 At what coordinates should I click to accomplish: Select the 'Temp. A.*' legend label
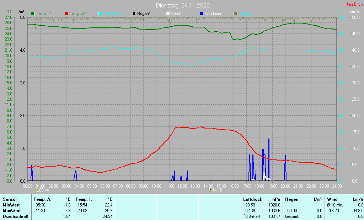pyautogui.click(x=78, y=14)
